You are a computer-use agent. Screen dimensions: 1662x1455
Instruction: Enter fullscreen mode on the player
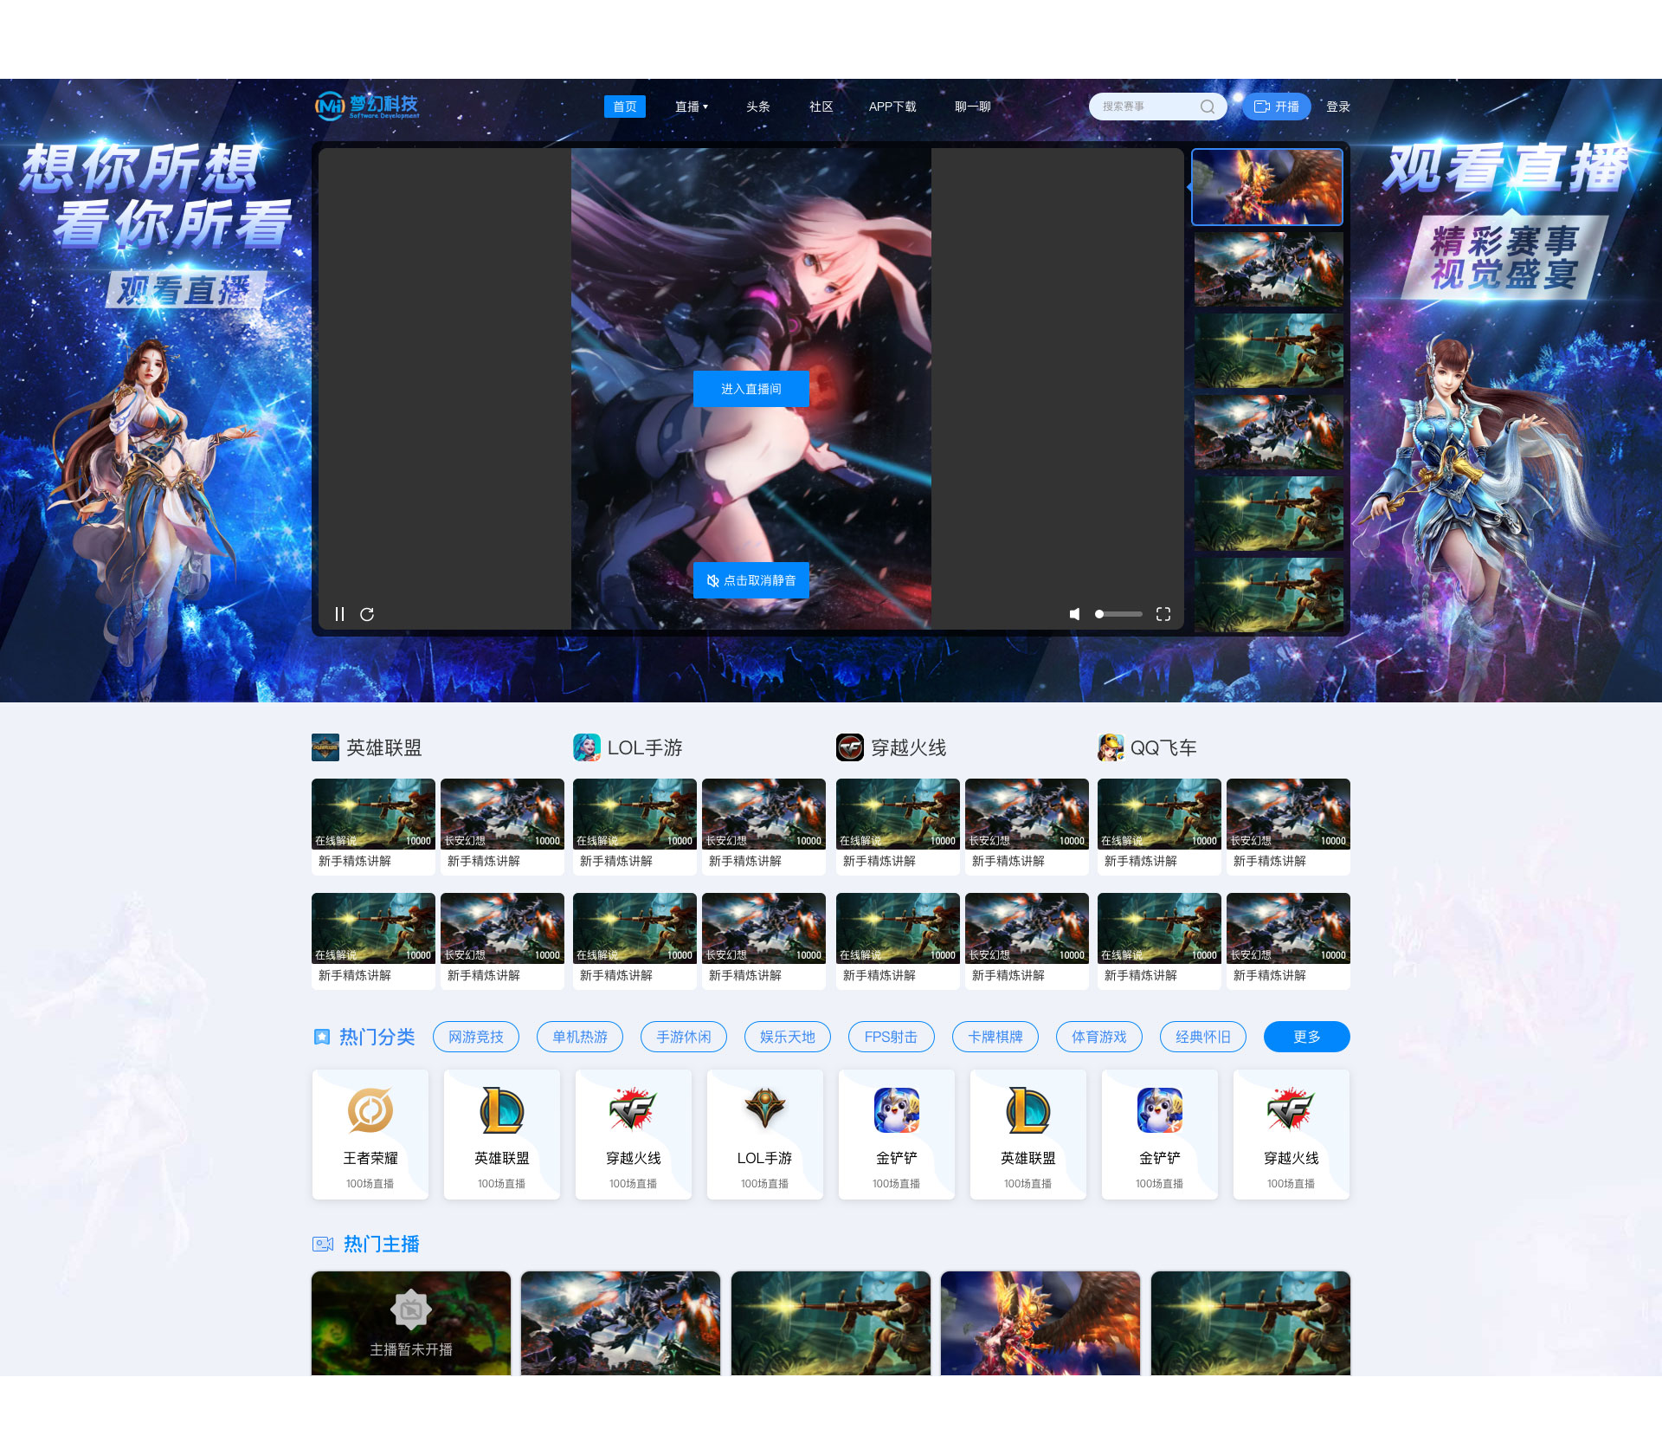(1163, 614)
